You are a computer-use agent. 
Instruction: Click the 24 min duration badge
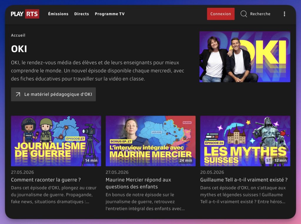(x=186, y=160)
